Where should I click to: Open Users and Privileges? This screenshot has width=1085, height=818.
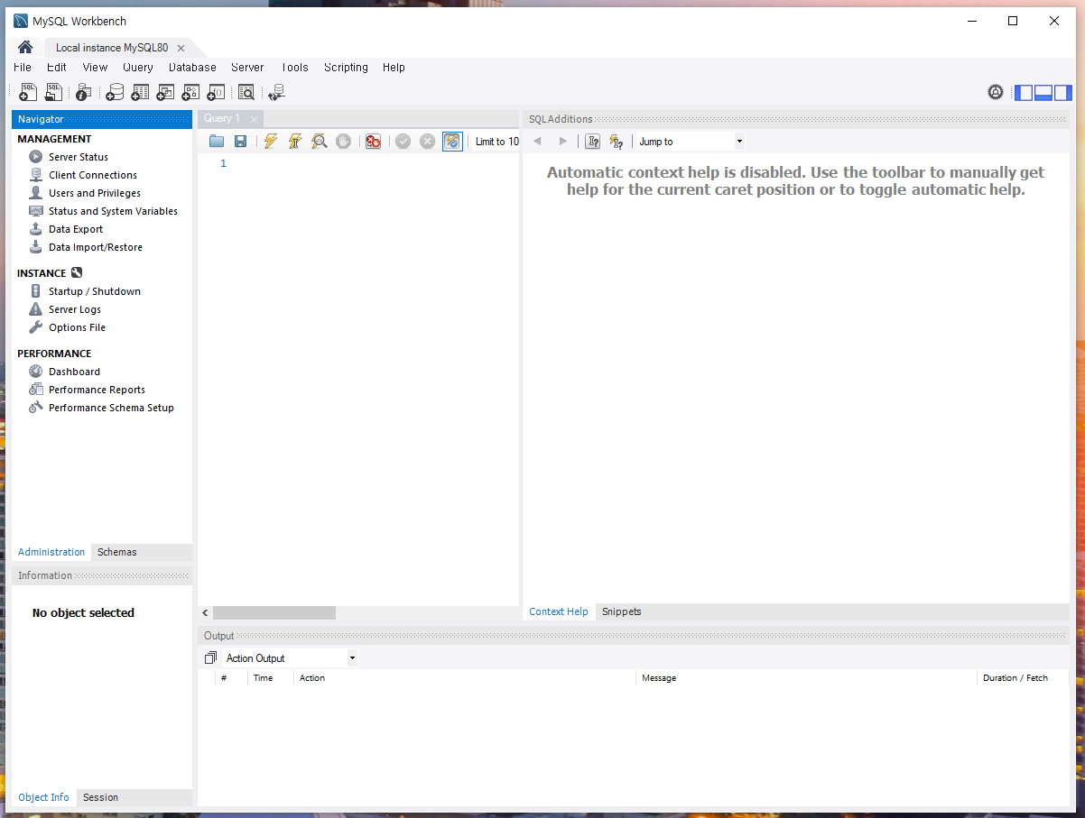pyautogui.click(x=95, y=193)
